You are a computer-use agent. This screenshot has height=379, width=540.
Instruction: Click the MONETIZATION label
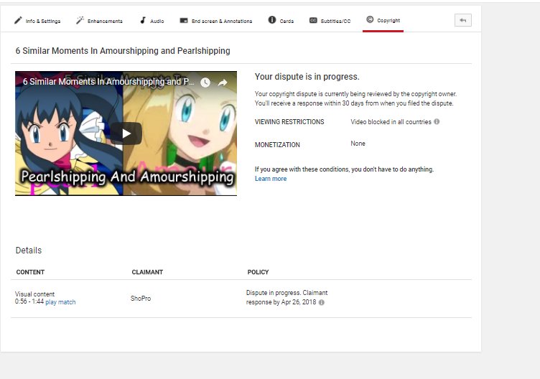pos(277,145)
